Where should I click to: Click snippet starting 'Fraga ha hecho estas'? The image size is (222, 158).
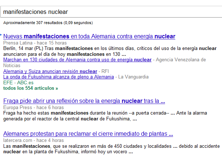(105, 116)
